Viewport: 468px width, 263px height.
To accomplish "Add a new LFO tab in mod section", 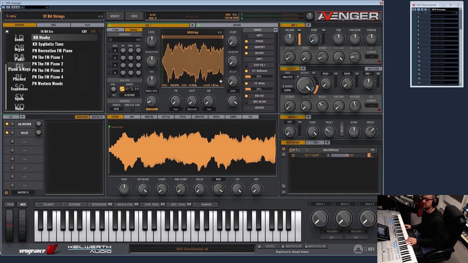I will (x=327, y=142).
